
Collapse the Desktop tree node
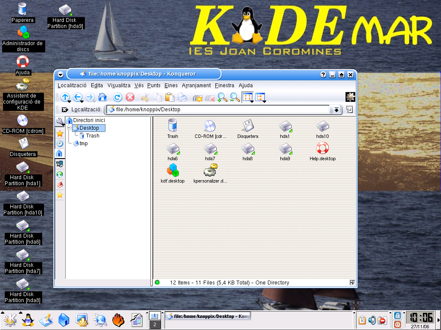pos(69,128)
